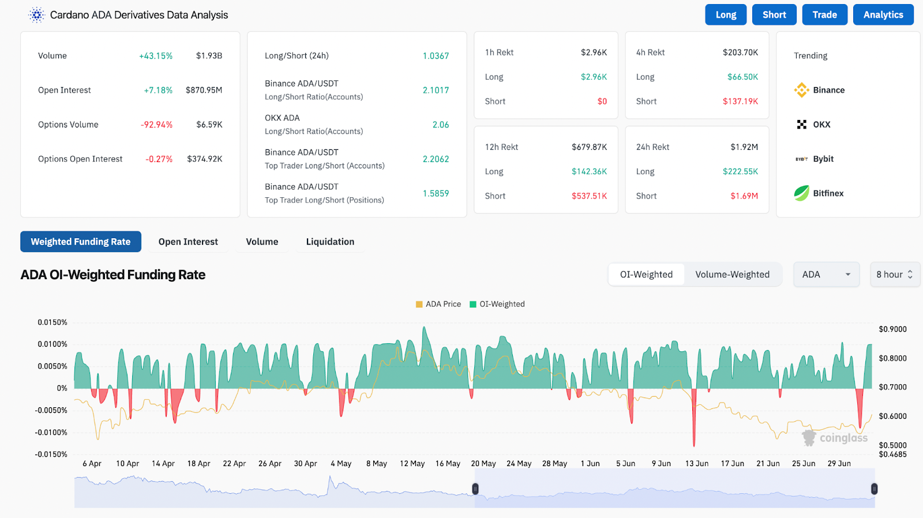Select the Volume chart tab

[x=262, y=242]
